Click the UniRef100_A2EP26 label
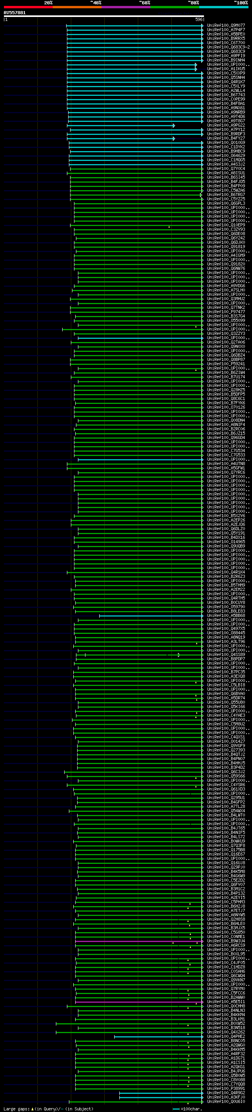 [226, 520]
